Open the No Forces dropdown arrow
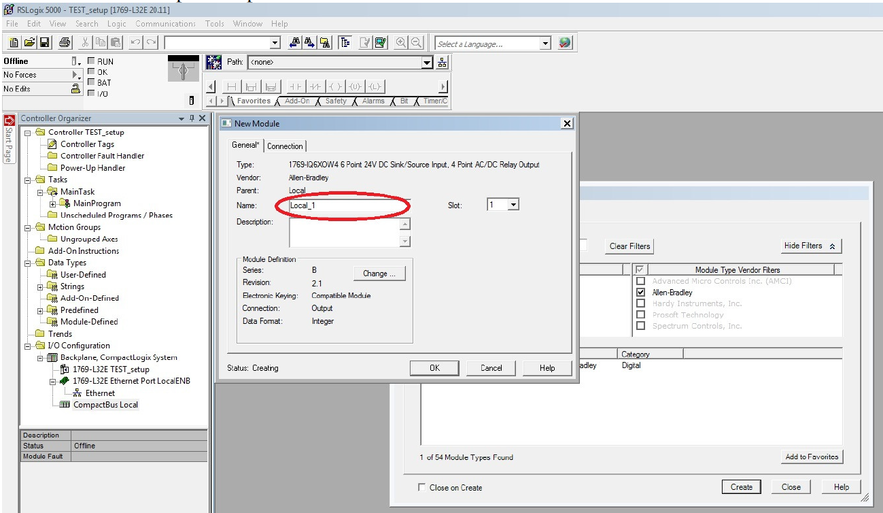The height and width of the screenshot is (513, 883). click(x=75, y=75)
